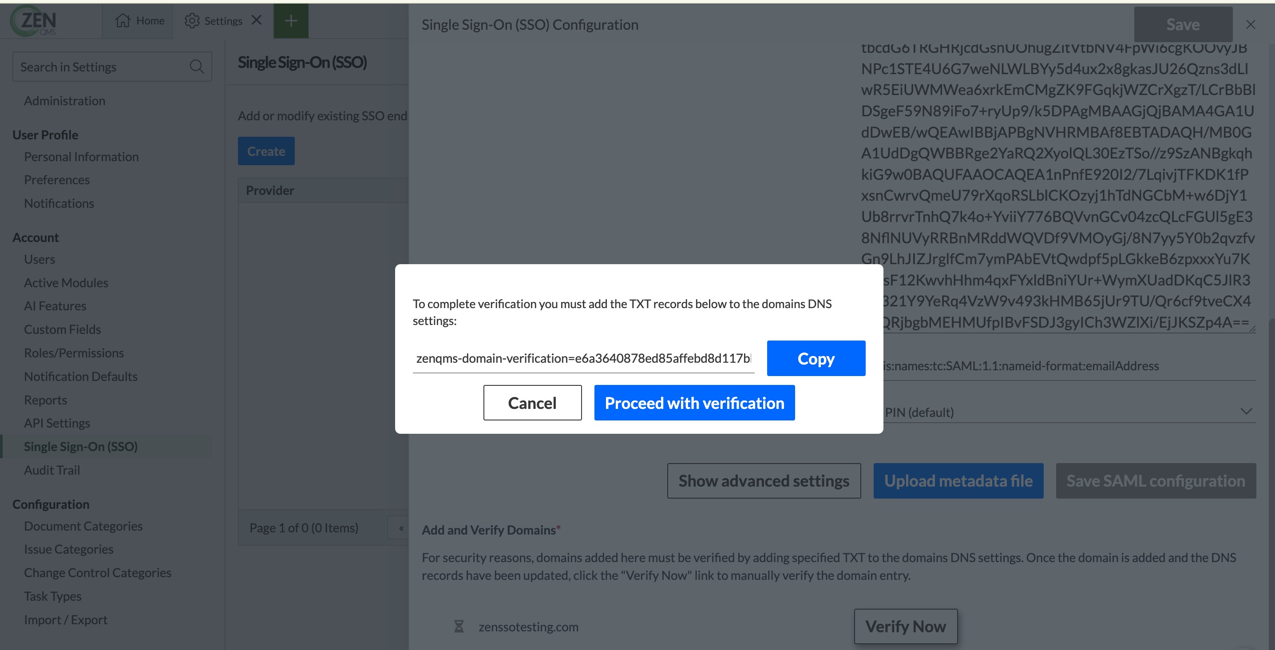Click Upload metadata file button
Screen dimensions: 1275x650
click(x=958, y=481)
